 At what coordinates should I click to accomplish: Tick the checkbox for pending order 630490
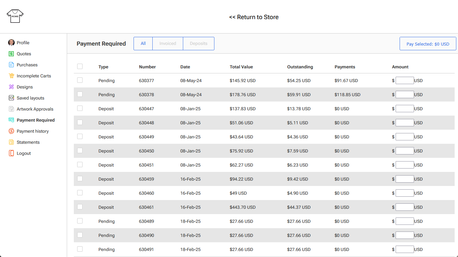point(80,235)
